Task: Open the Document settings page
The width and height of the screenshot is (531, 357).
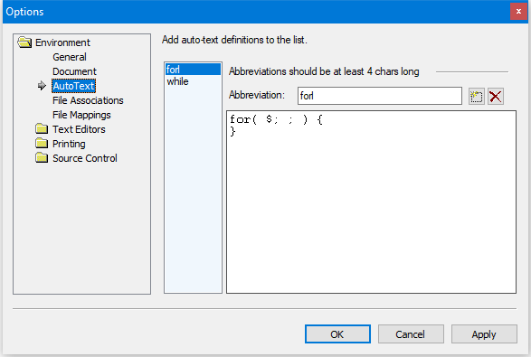Action: coord(74,71)
